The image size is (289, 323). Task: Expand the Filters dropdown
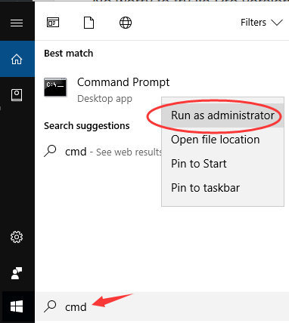point(262,23)
